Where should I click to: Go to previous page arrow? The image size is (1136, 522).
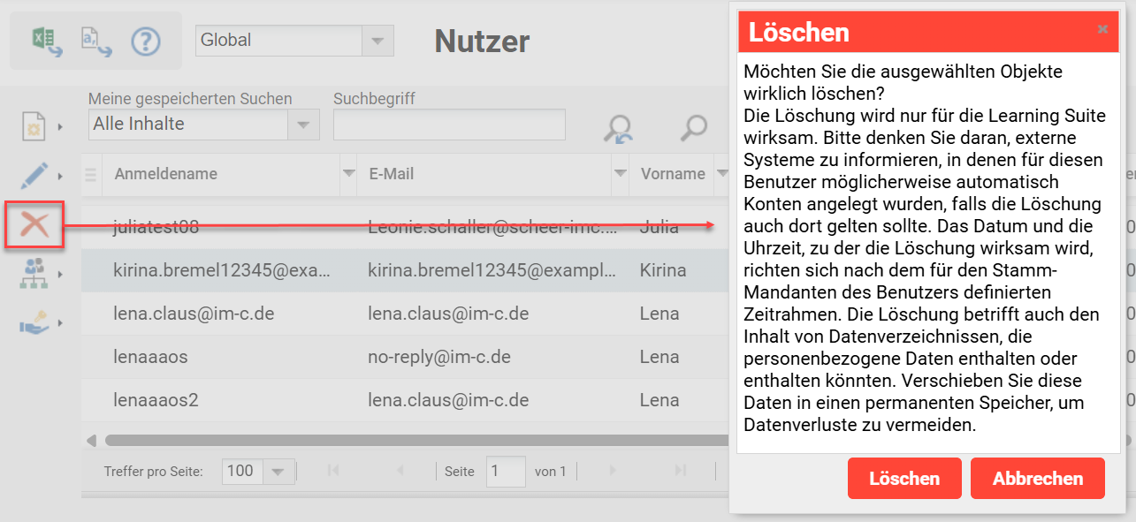click(400, 471)
